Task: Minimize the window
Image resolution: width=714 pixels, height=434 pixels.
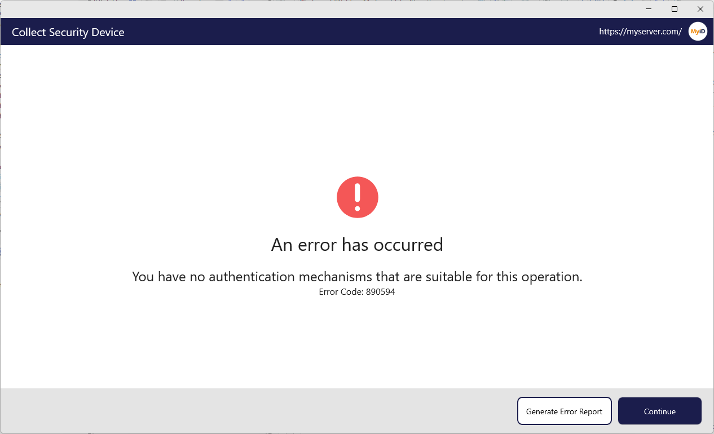Action: (x=649, y=9)
